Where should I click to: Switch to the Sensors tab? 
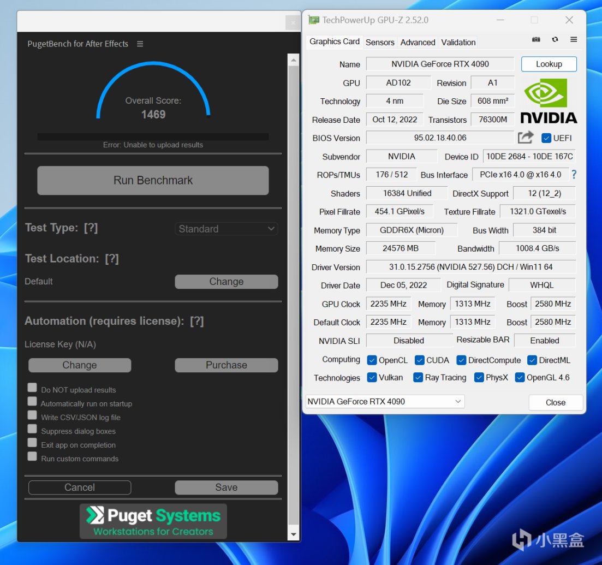pos(380,42)
